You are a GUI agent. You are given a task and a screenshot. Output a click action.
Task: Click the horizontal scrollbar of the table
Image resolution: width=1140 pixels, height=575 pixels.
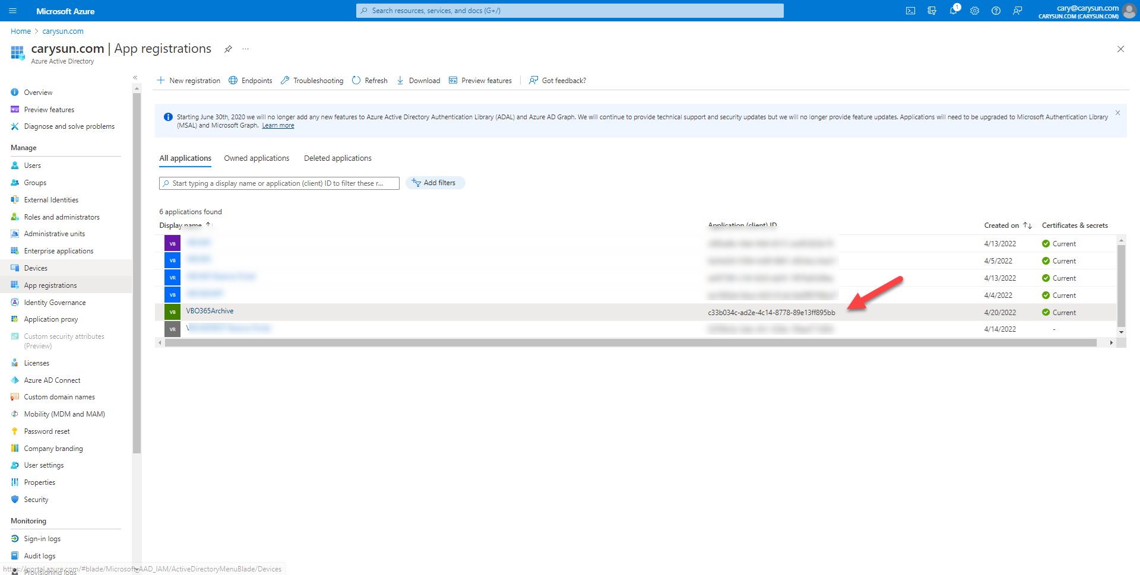pos(629,343)
